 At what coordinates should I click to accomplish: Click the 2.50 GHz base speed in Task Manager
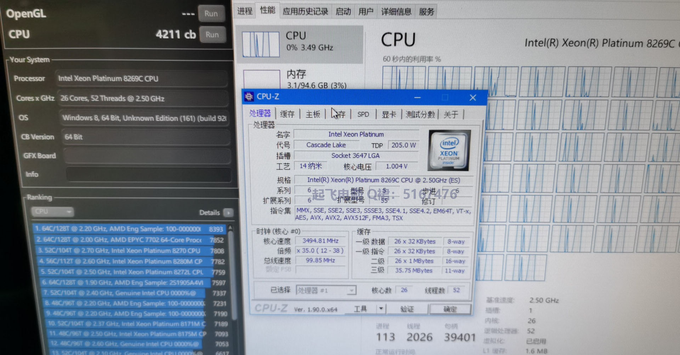544,300
